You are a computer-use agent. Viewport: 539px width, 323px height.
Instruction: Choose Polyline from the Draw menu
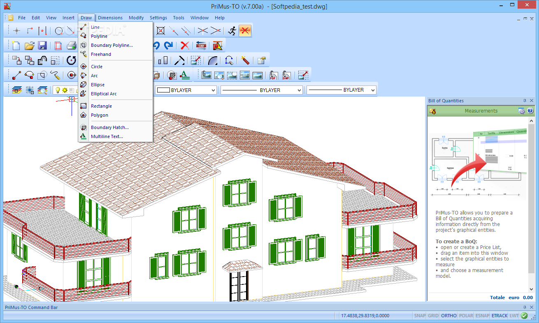click(x=116, y=36)
